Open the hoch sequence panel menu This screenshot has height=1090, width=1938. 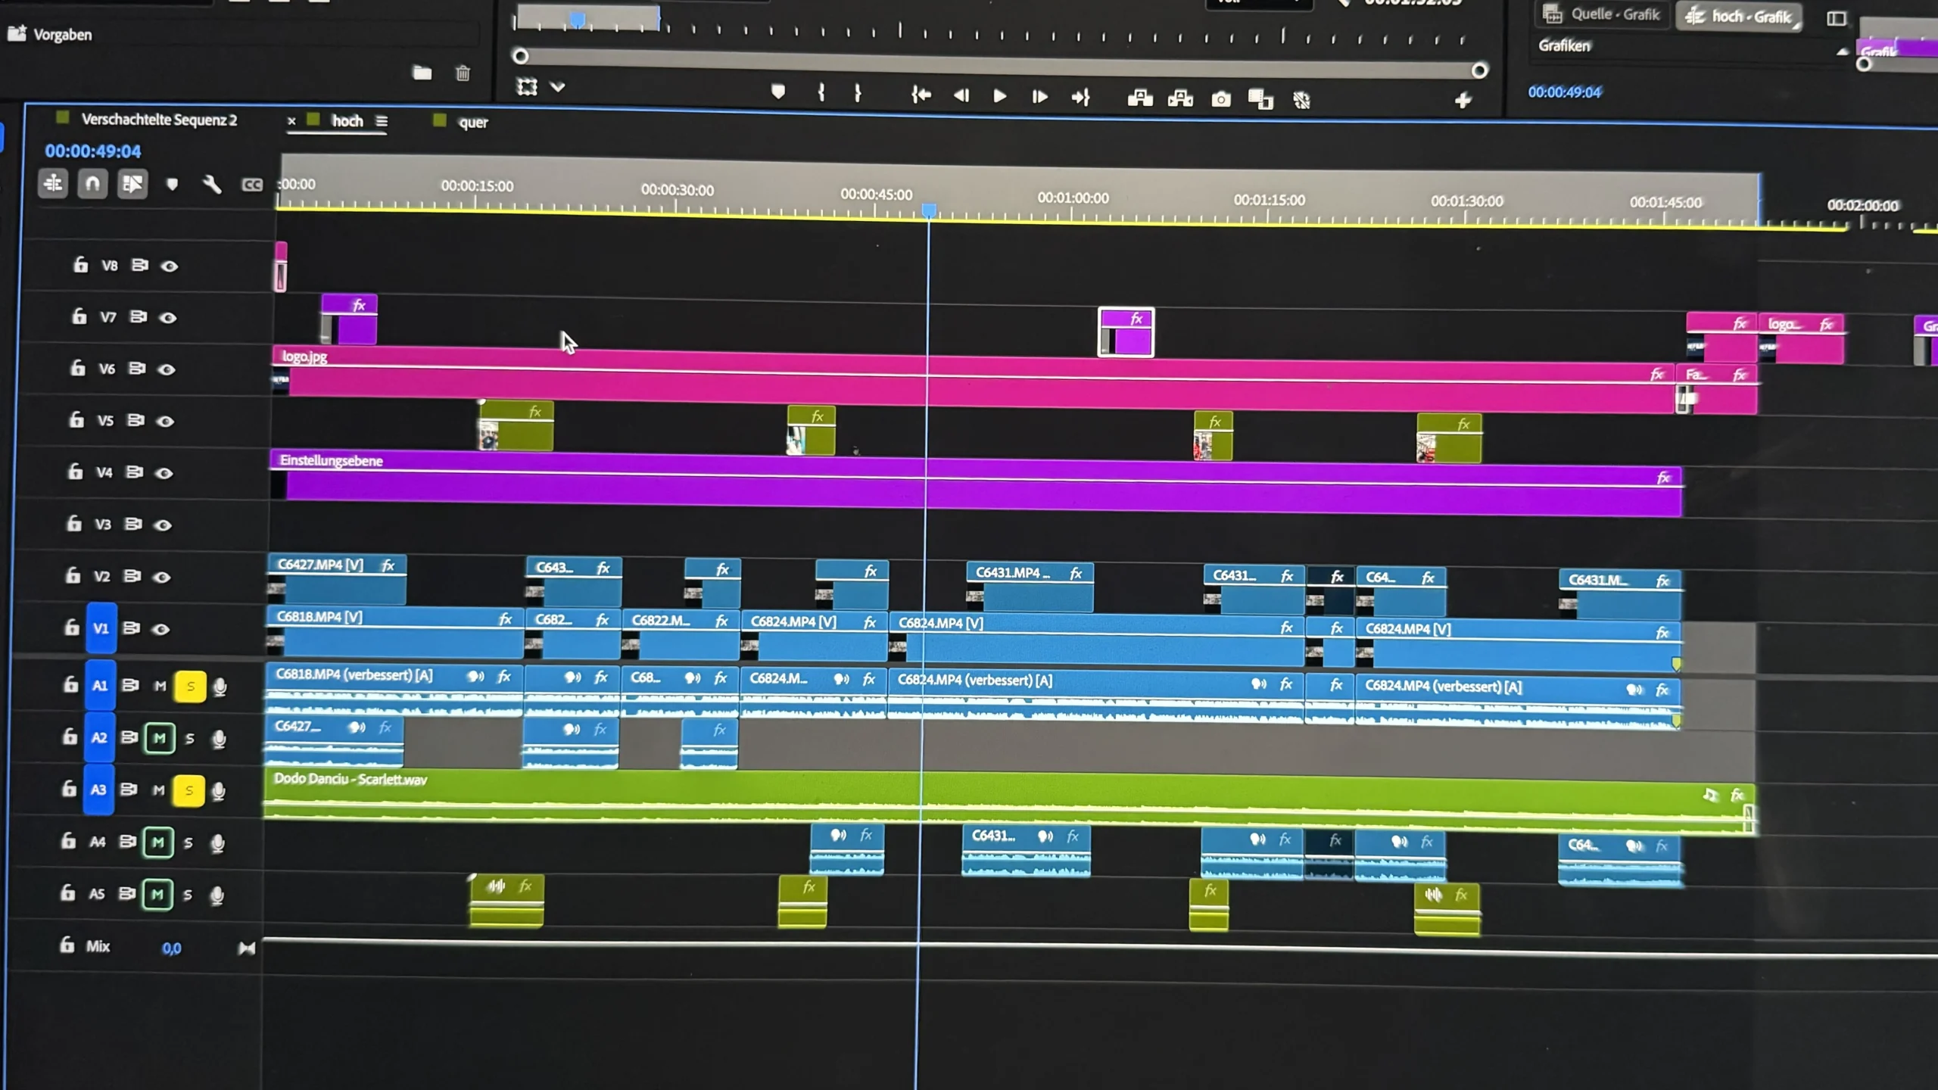pos(382,121)
